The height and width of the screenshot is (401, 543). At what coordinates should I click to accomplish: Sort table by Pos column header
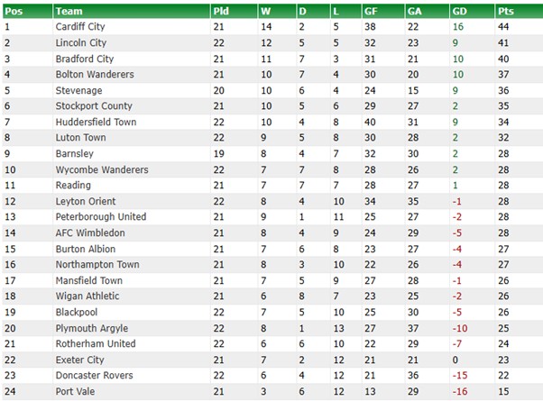14,11
